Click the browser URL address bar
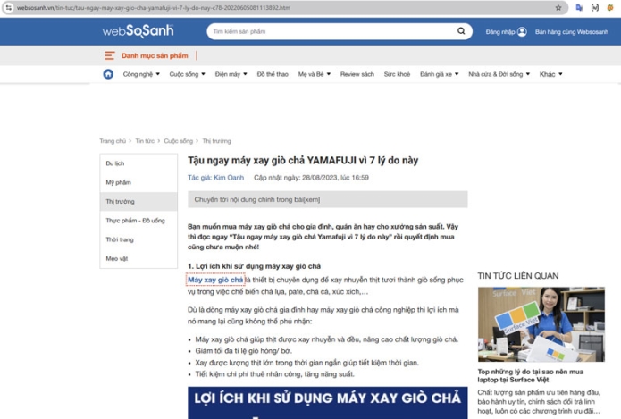The width and height of the screenshot is (621, 419). click(x=283, y=7)
